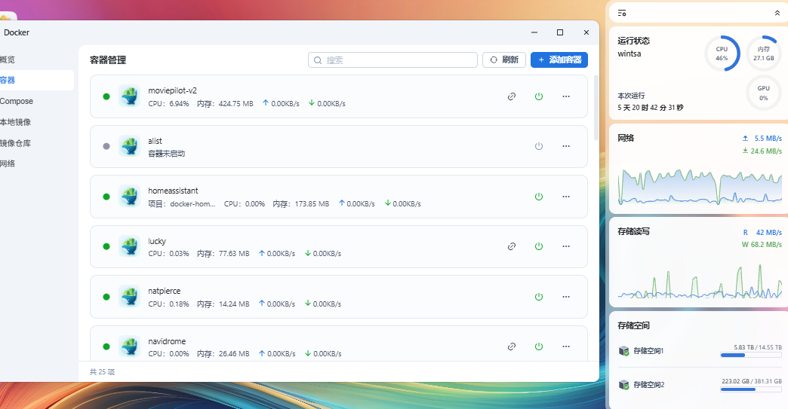This screenshot has height=409, width=788.
Task: Click the GPU 0% usage ring
Action: (x=763, y=93)
